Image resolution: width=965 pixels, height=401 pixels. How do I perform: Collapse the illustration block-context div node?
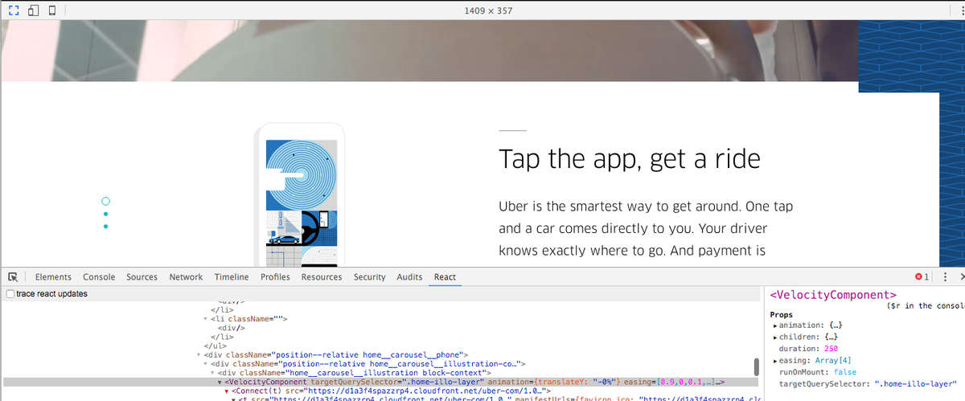click(211, 373)
